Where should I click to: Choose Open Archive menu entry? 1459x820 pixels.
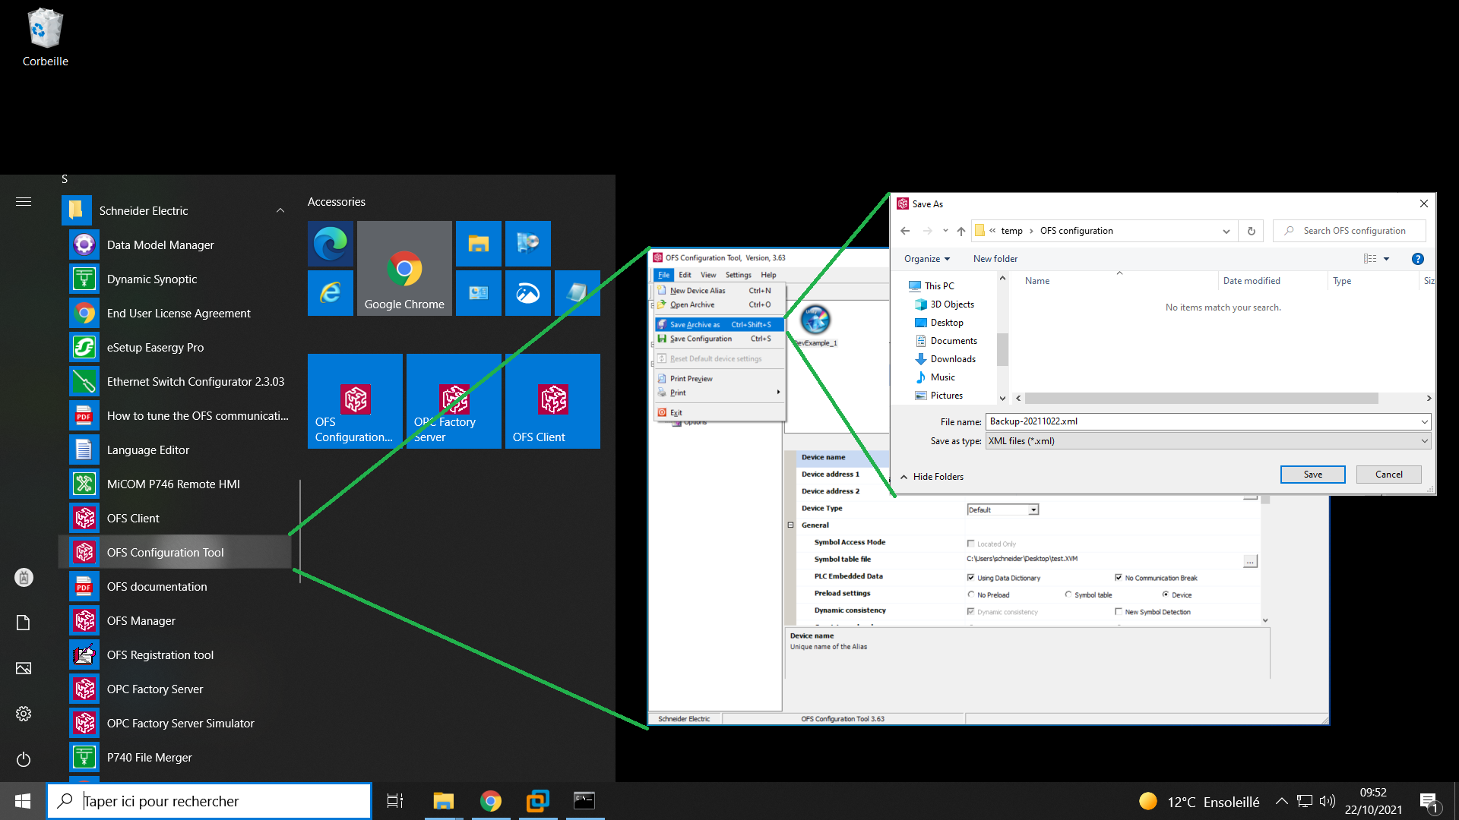719,304
